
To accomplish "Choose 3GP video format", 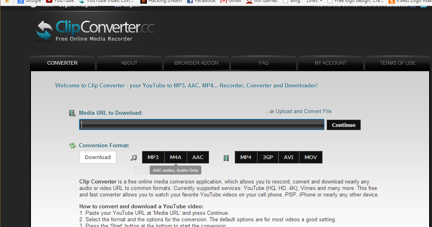I will (268, 157).
